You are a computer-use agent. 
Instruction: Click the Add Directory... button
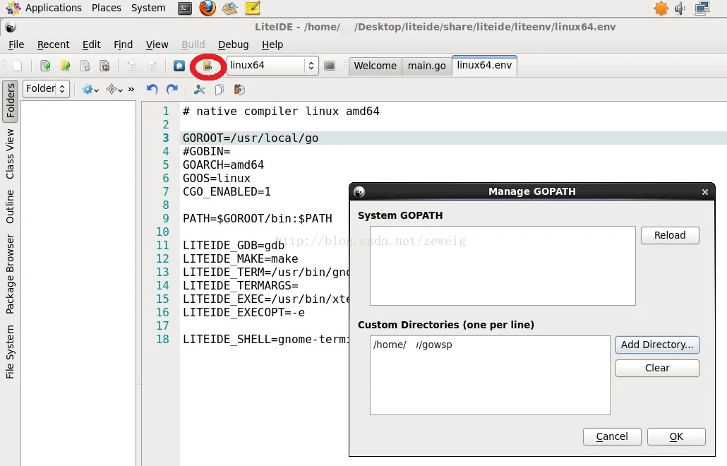(x=657, y=345)
